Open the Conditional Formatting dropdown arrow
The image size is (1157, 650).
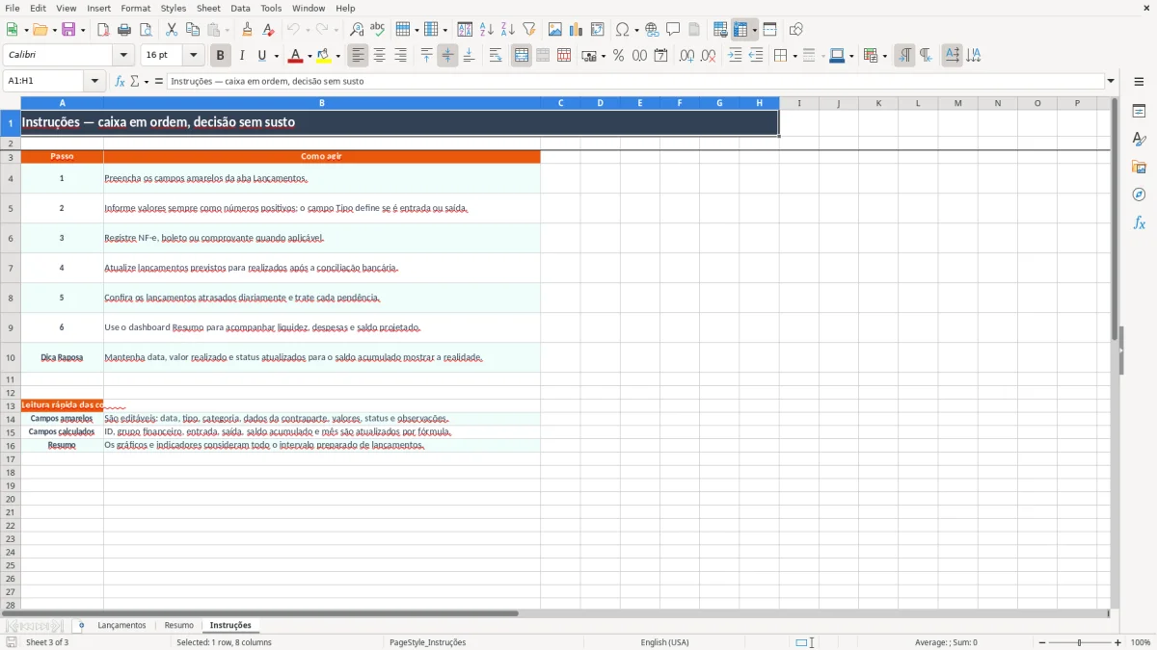pyautogui.click(x=884, y=56)
